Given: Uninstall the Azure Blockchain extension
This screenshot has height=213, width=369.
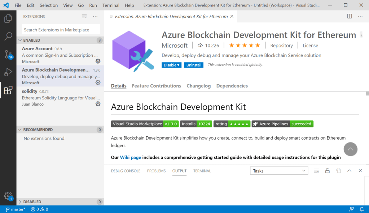Looking at the screenshot, I should (x=194, y=65).
